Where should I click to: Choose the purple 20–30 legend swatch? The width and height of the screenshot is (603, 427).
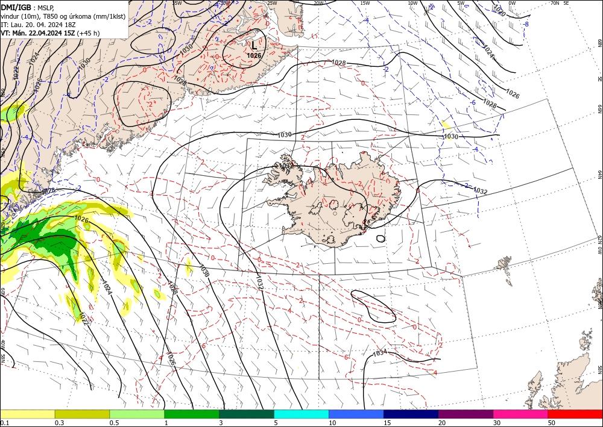click(466, 414)
